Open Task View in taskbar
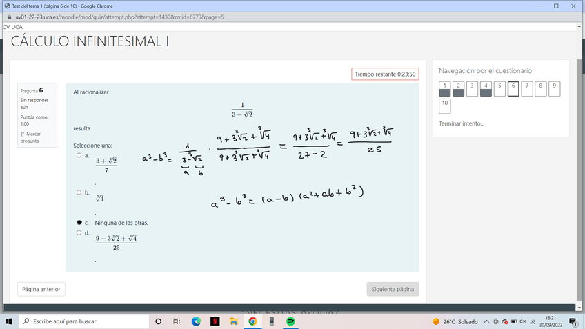The width and height of the screenshot is (585, 329). click(177, 321)
